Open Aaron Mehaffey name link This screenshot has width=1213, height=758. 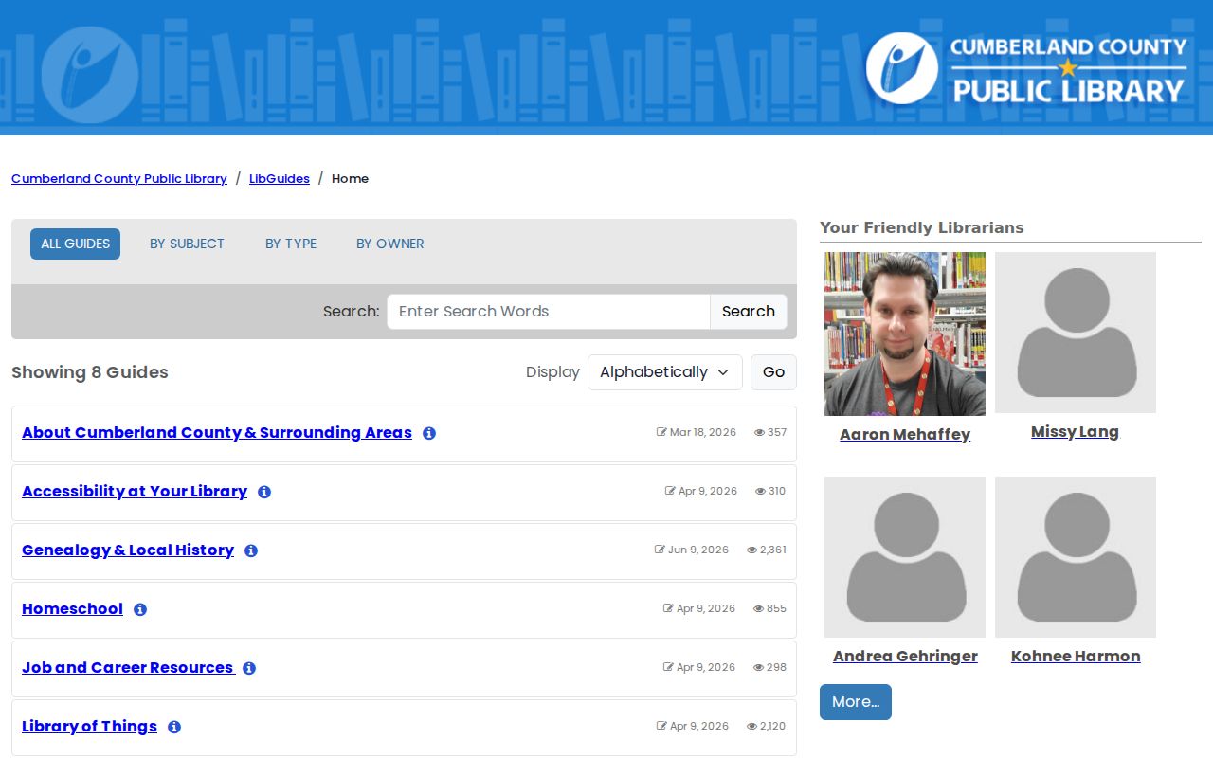pyautogui.click(x=905, y=435)
